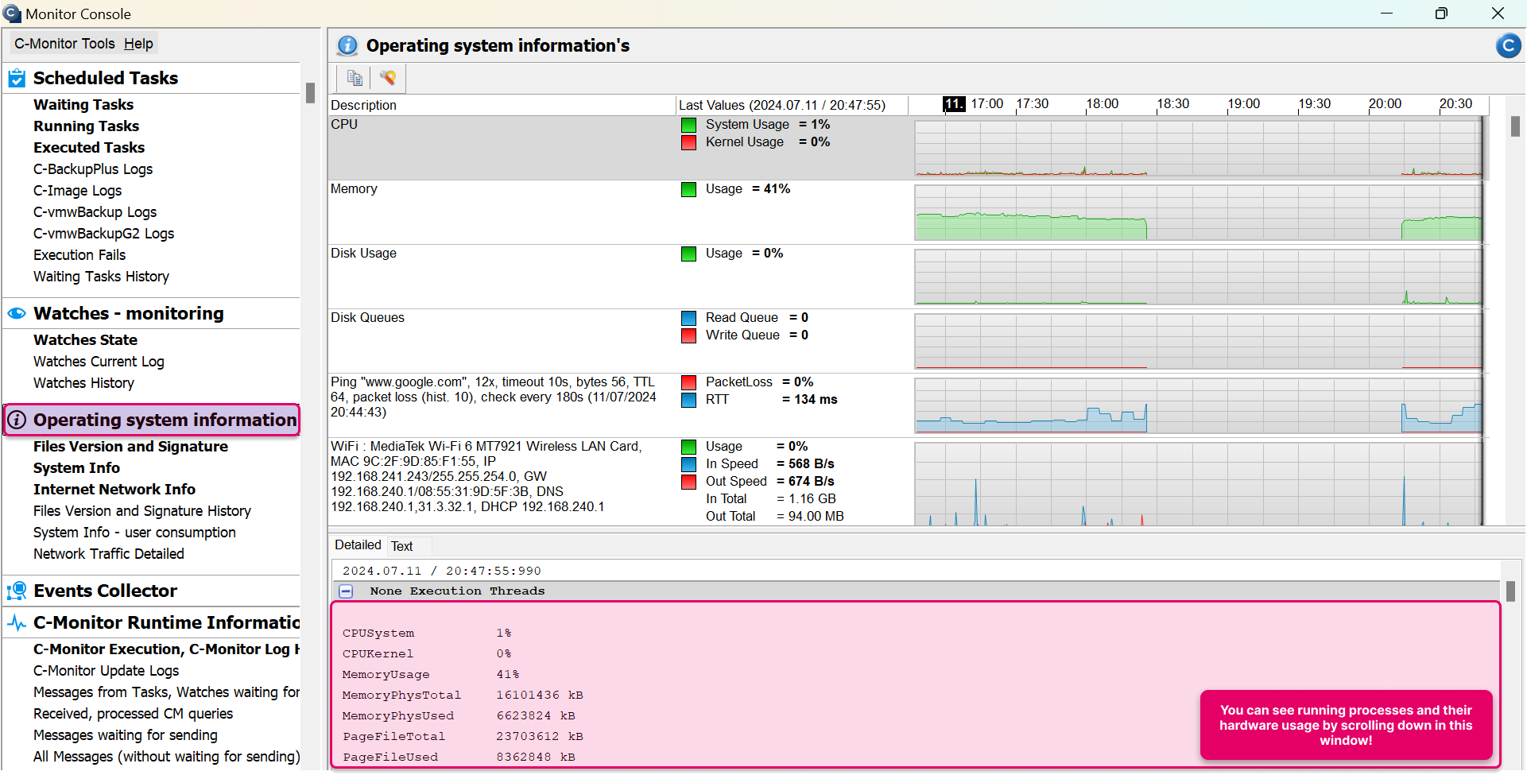The height and width of the screenshot is (775, 1527).
Task: Click the blue Read Queue color swatch
Action: click(x=688, y=318)
